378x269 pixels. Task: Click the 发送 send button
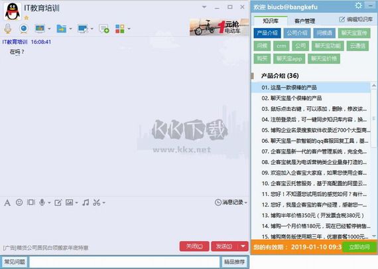224,246
